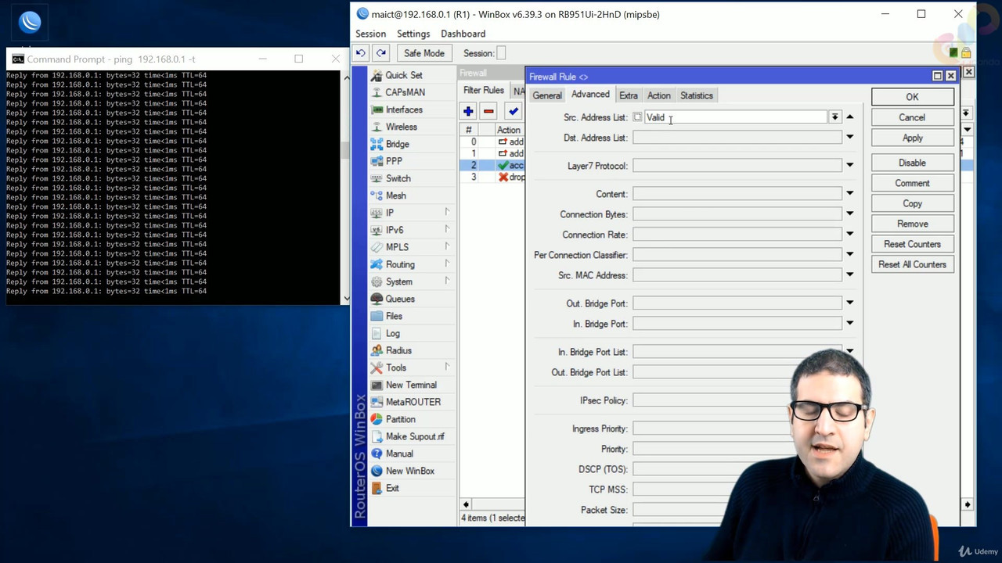Open Session menu
This screenshot has width=1002, height=563.
click(x=370, y=34)
